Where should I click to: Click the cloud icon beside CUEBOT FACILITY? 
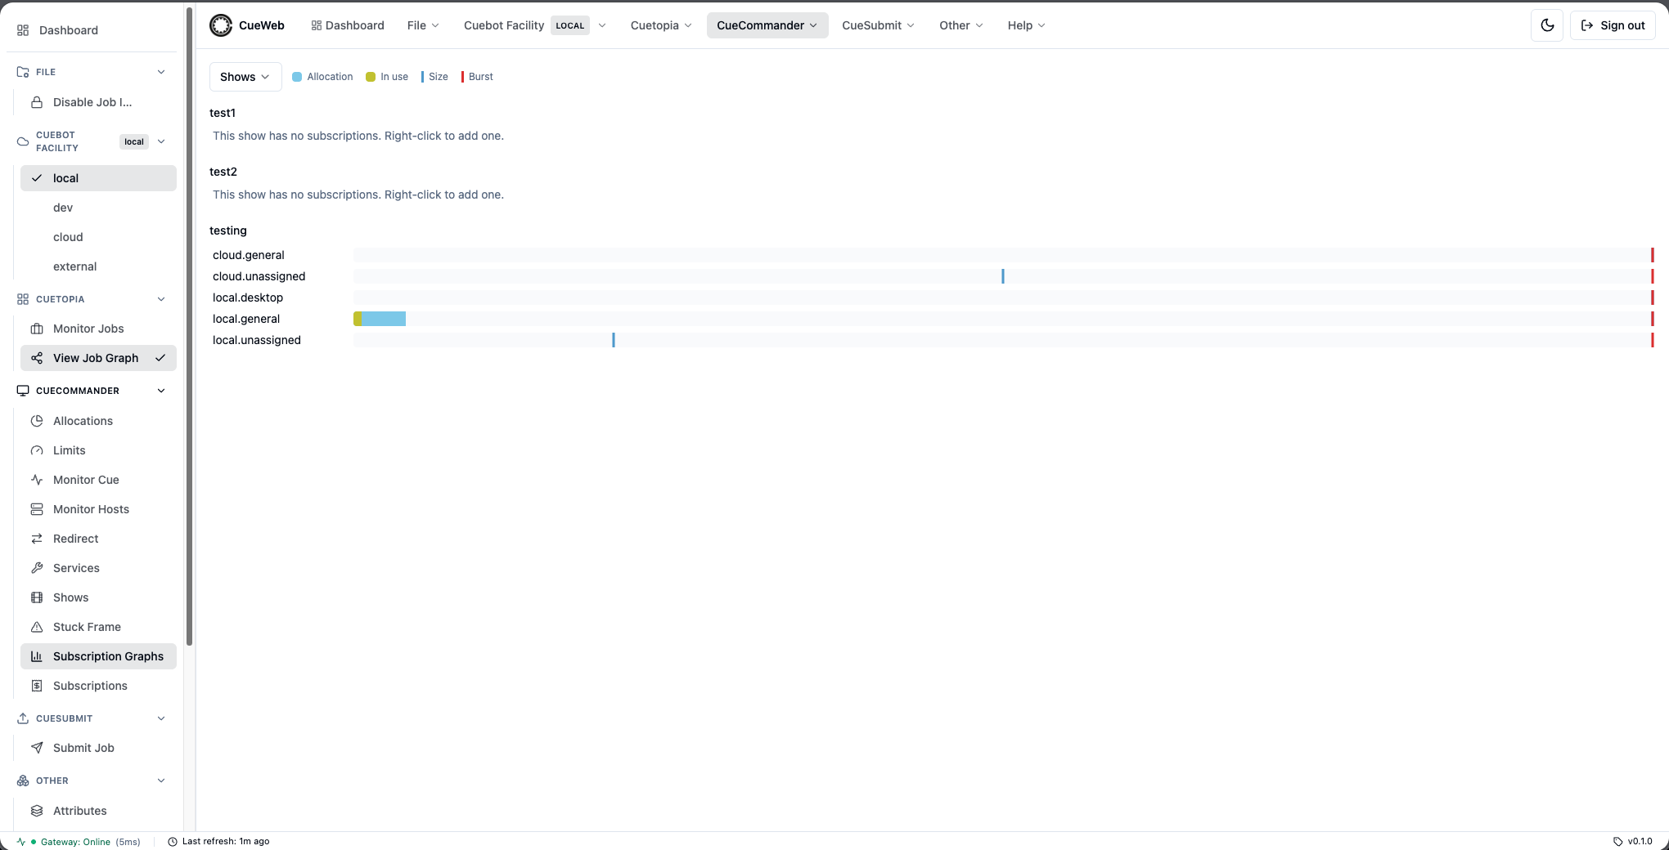click(x=23, y=141)
